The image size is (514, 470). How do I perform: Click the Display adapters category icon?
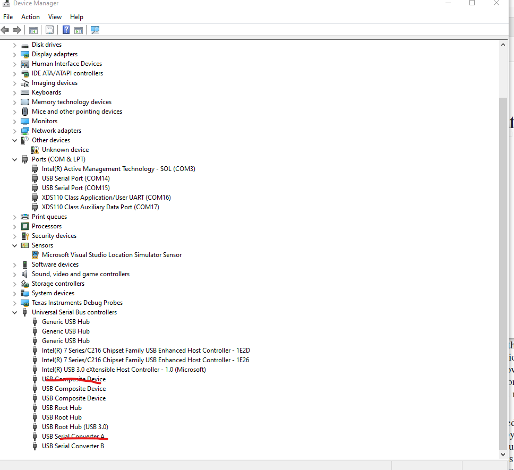(25, 54)
